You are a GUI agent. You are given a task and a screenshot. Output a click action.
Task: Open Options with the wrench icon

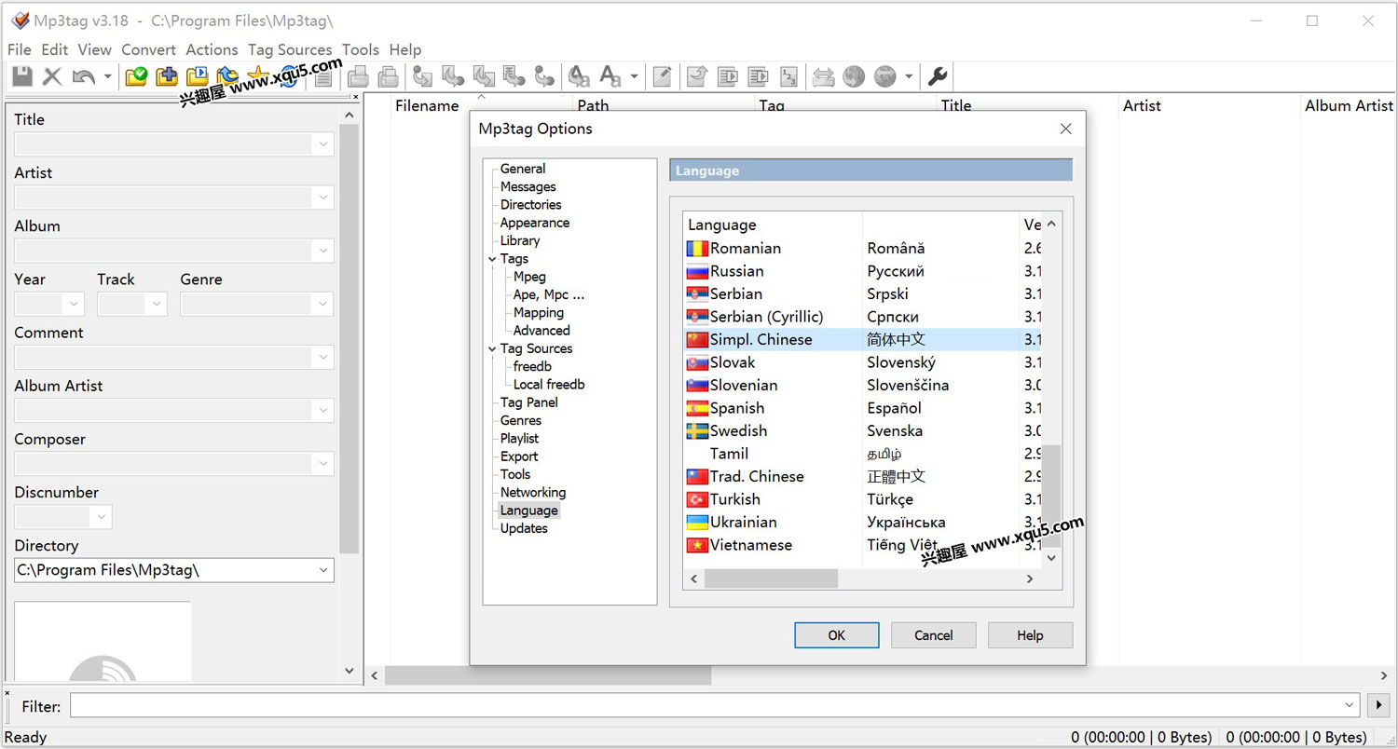click(938, 76)
